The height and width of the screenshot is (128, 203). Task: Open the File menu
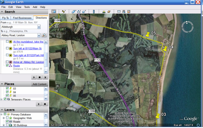[x=3, y=7]
